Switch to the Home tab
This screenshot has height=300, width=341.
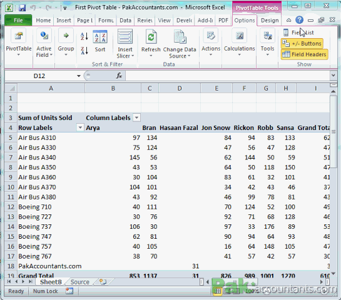(x=43, y=21)
